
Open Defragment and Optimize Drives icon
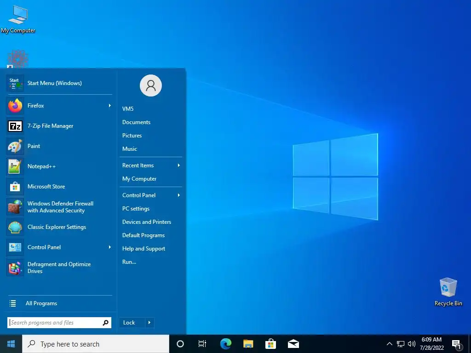click(x=15, y=268)
